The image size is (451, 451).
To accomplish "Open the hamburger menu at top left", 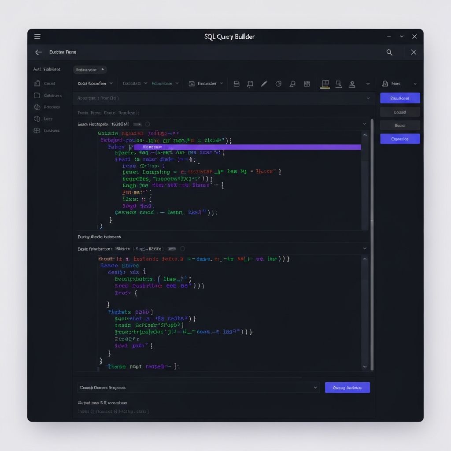I will tap(37, 37).
